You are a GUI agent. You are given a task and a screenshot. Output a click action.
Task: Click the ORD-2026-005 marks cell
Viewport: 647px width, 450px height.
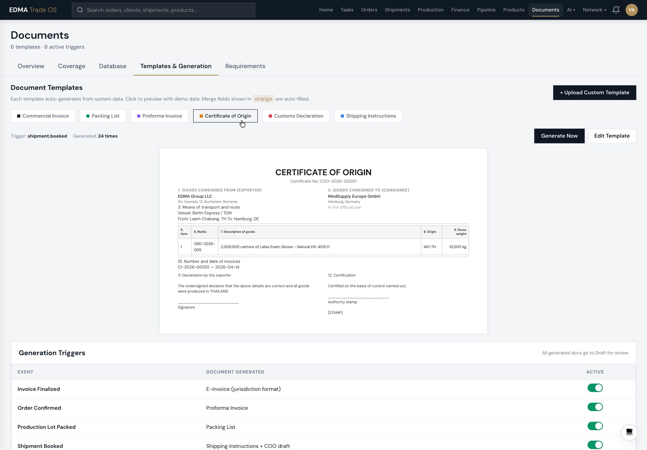[x=204, y=247]
